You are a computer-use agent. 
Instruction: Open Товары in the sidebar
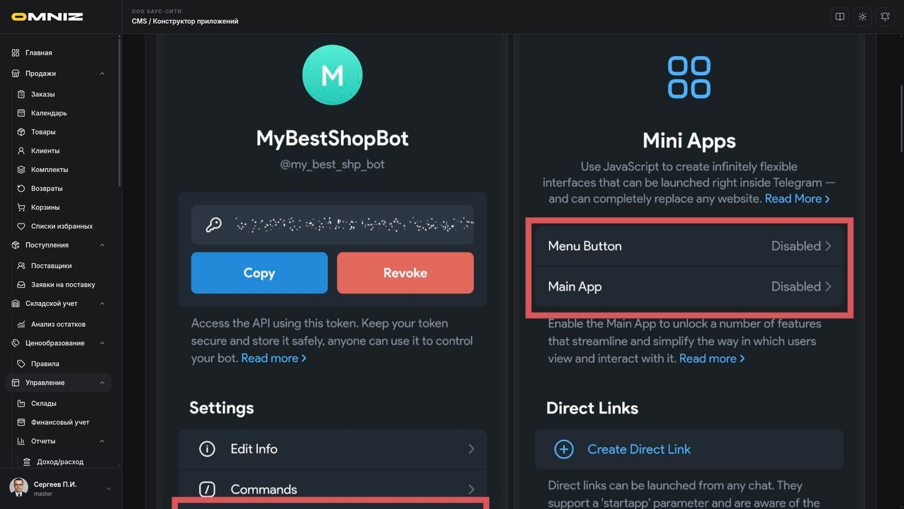[43, 132]
